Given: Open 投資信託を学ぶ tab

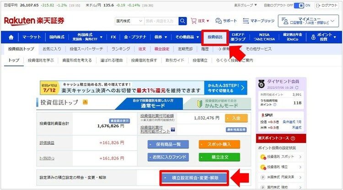Looking at the screenshot, I should coord(41,60).
